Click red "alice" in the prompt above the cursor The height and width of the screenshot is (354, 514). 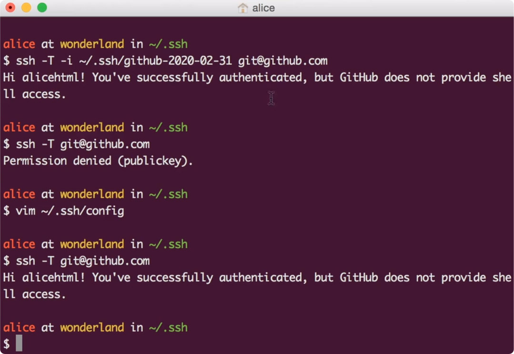tap(19, 327)
